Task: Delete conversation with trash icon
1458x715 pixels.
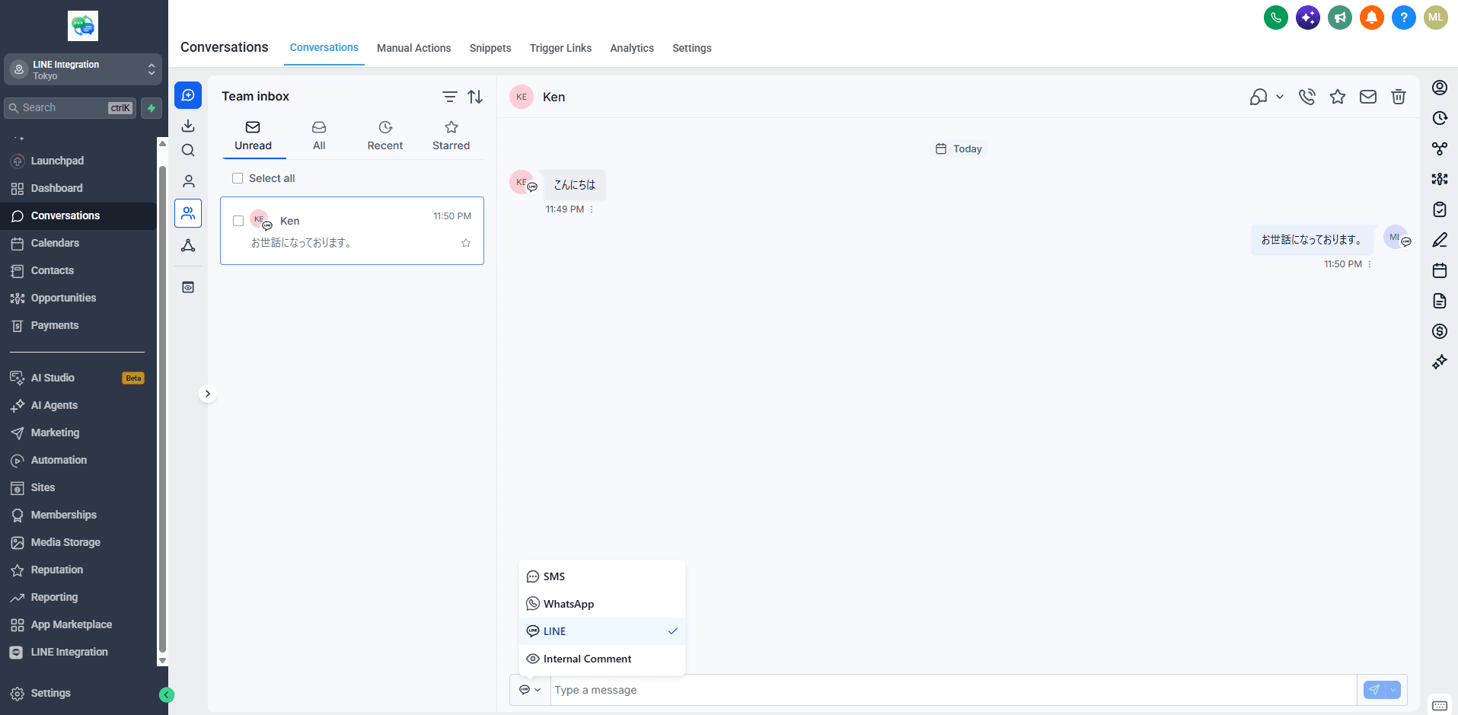Action: [x=1399, y=97]
